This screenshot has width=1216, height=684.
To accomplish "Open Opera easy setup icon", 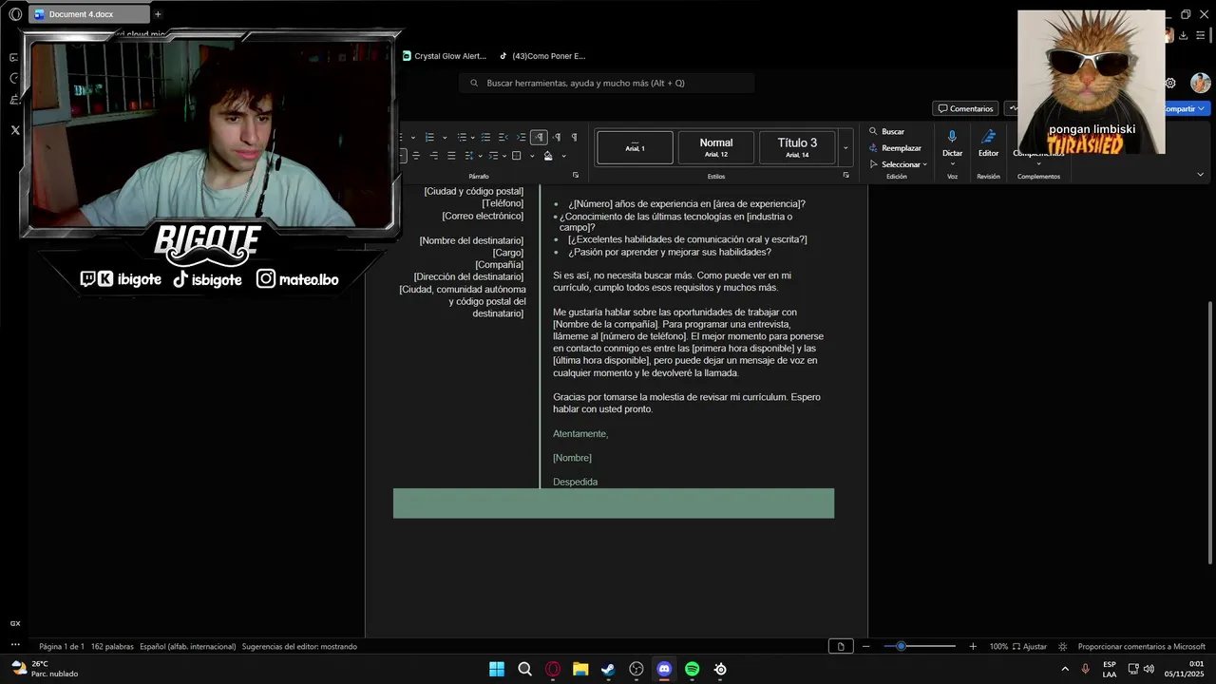I will [1201, 35].
